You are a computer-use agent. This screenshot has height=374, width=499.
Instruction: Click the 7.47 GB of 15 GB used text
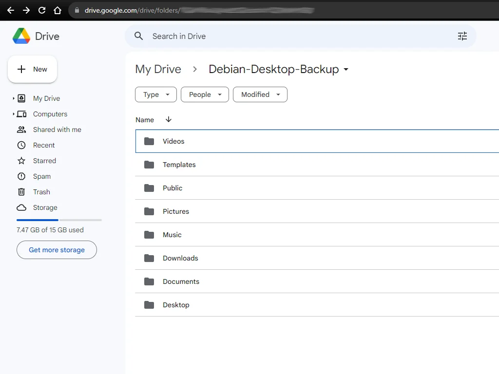click(x=50, y=230)
